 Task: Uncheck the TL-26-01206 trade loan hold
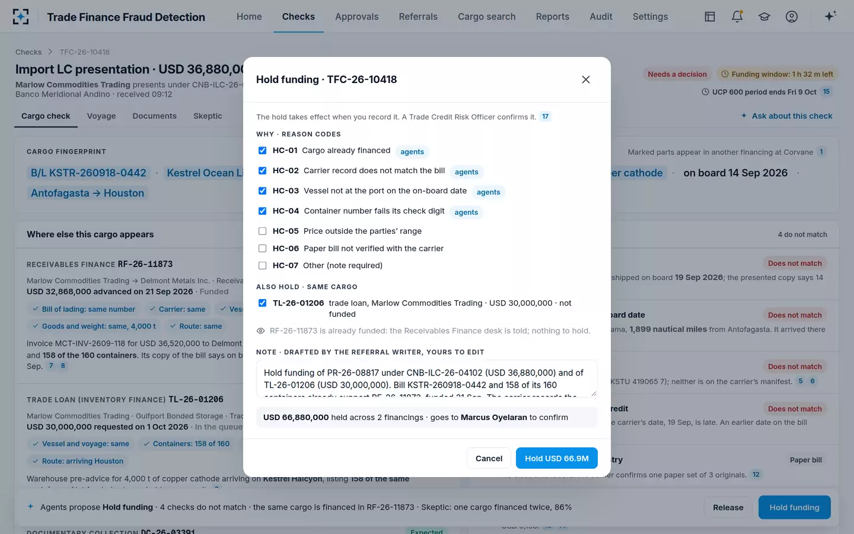262,303
